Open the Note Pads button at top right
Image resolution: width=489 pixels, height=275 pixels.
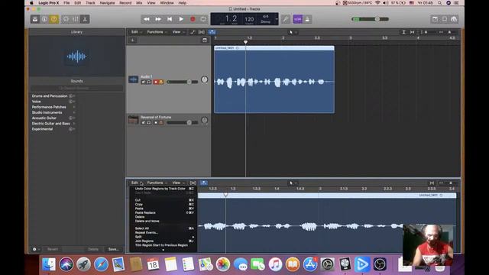click(x=445, y=19)
